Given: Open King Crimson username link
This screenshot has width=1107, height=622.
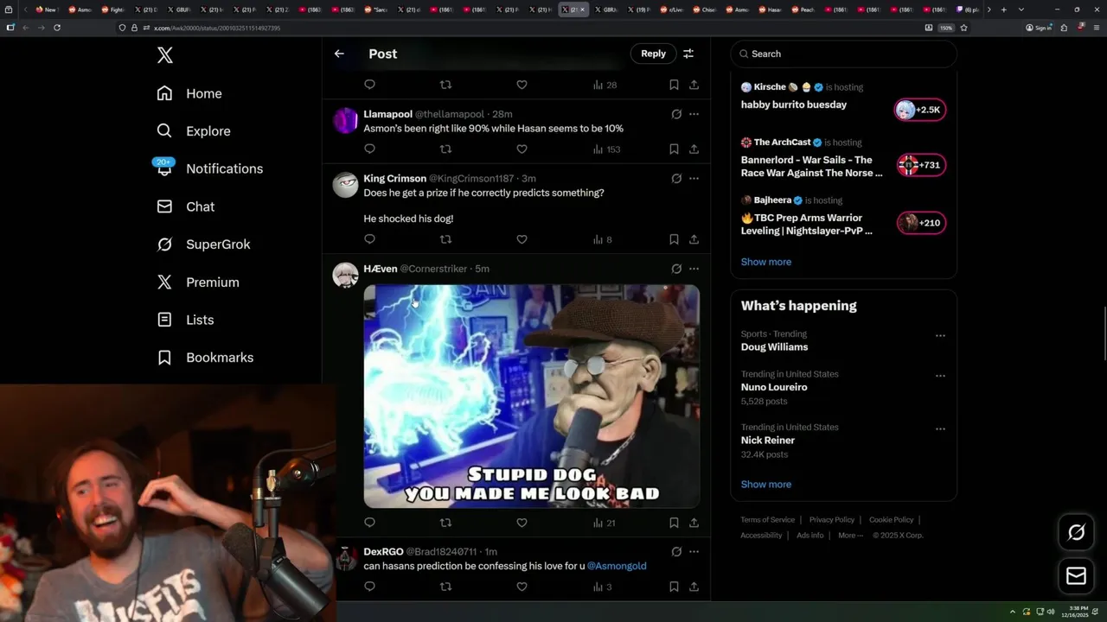Looking at the screenshot, I should pos(394,178).
